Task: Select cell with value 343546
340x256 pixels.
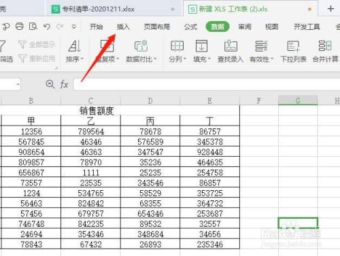Action: click(x=150, y=183)
